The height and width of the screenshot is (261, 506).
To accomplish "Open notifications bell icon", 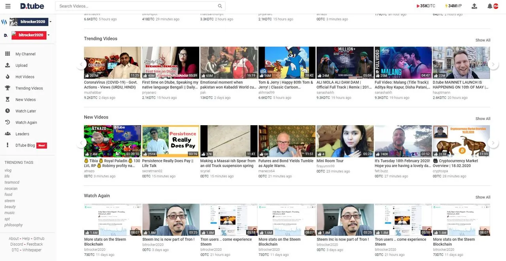I will click(x=490, y=6).
